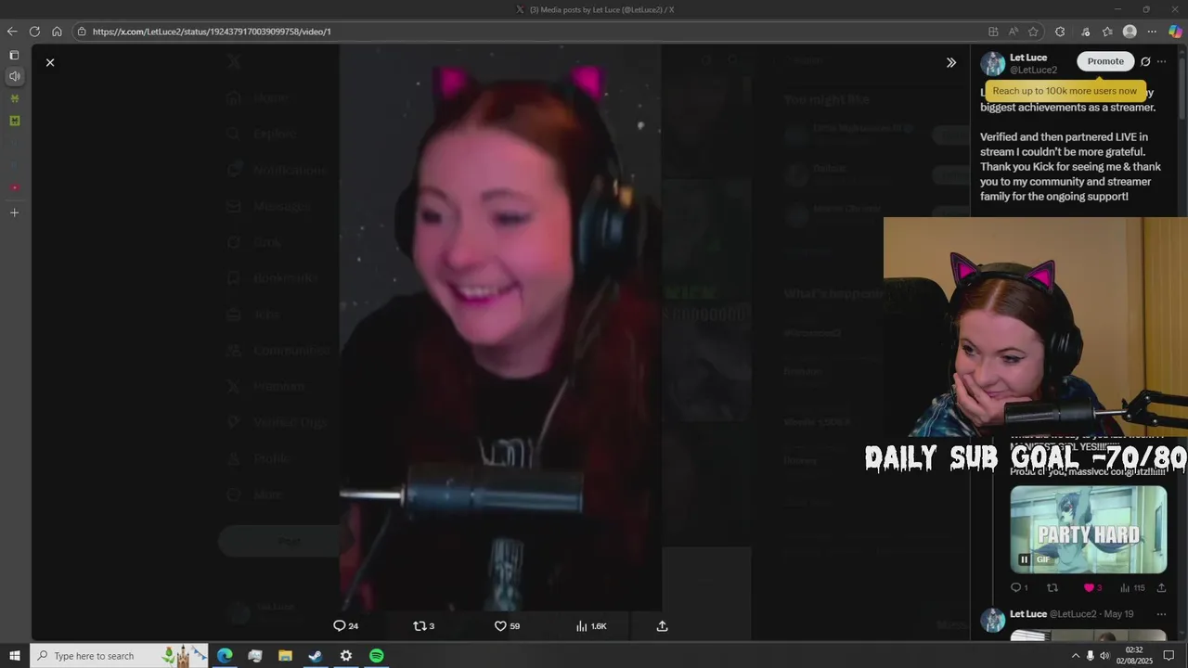Unlike the reply with pink heart

(x=1092, y=587)
